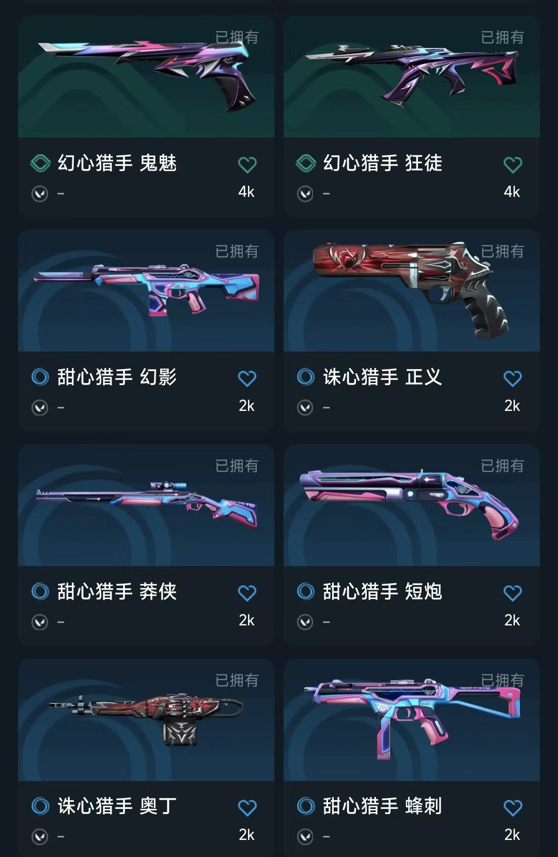The image size is (558, 857).
Task: Select the 甜心猎手 短炮 skin title
Action: click(x=382, y=591)
